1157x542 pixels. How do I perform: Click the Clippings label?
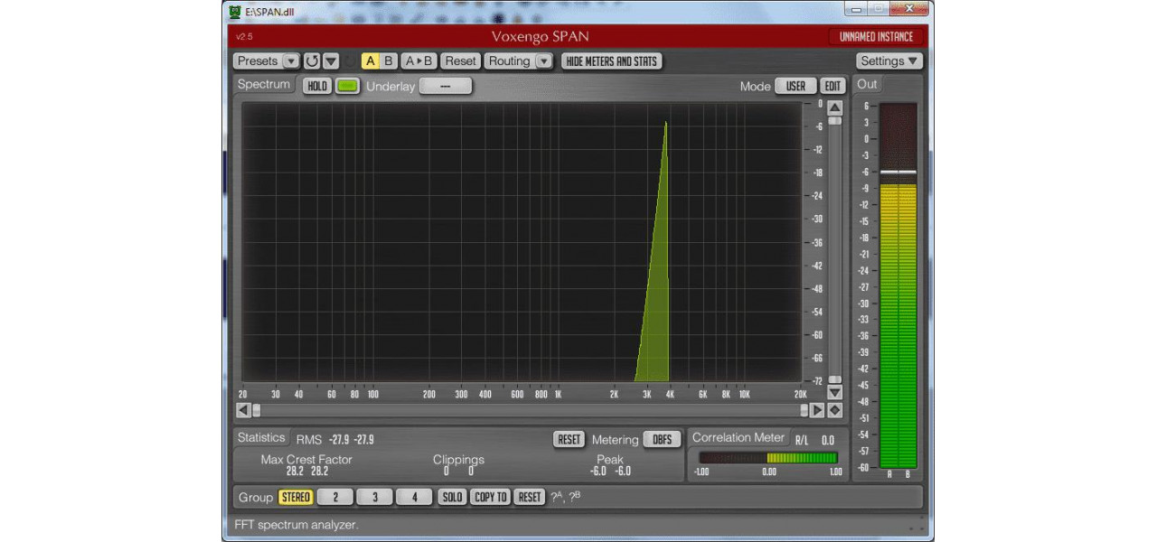(x=458, y=460)
